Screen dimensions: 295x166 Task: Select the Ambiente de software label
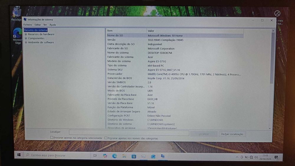point(41,42)
